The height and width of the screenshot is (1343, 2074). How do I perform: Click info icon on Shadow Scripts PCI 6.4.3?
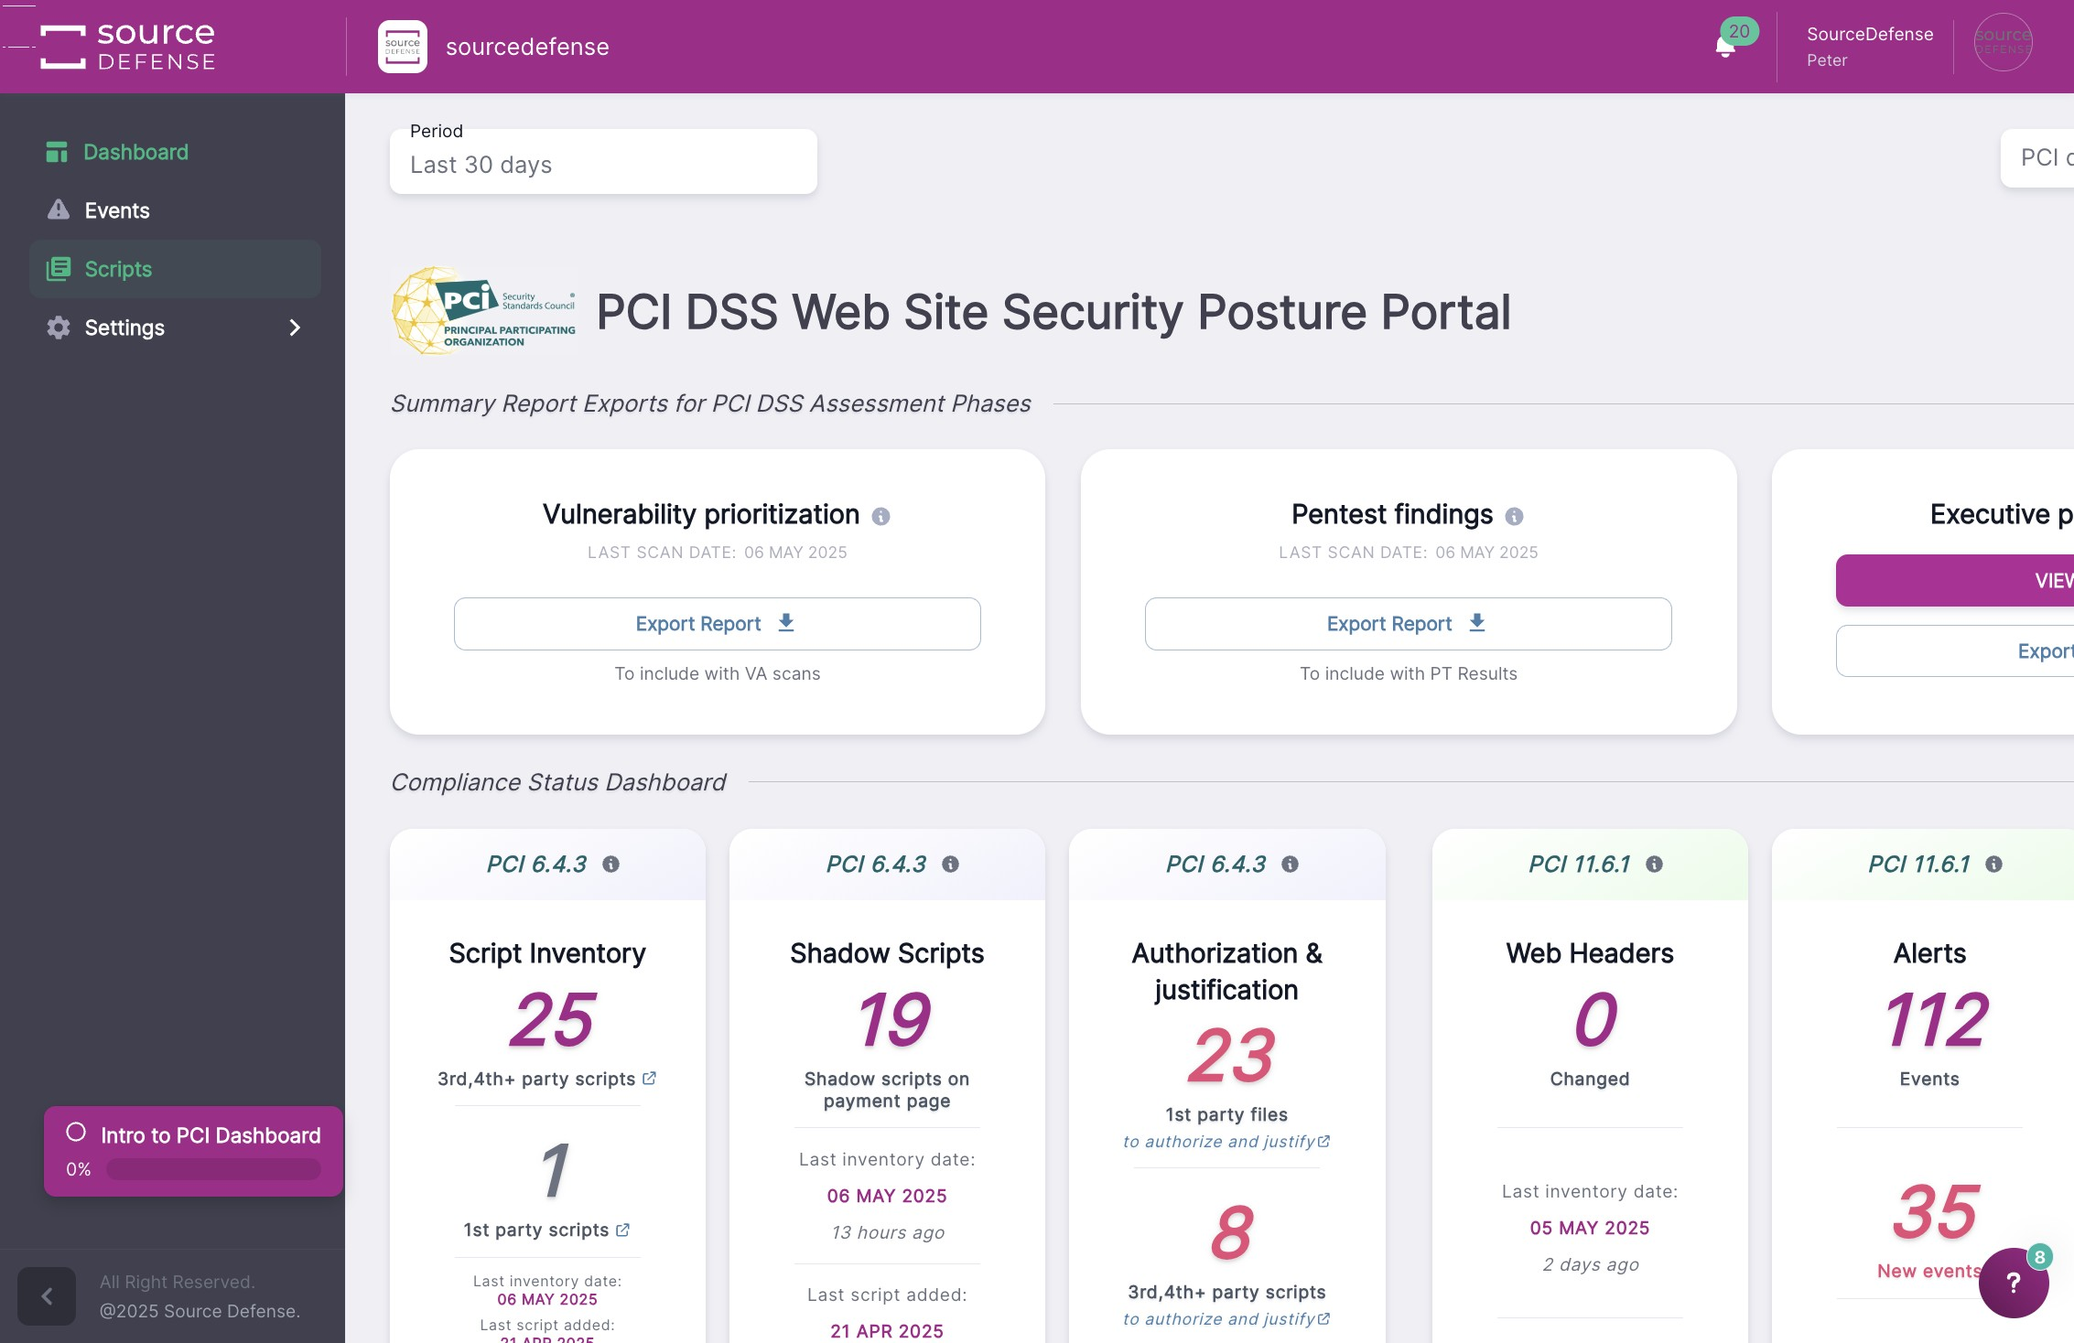point(950,865)
